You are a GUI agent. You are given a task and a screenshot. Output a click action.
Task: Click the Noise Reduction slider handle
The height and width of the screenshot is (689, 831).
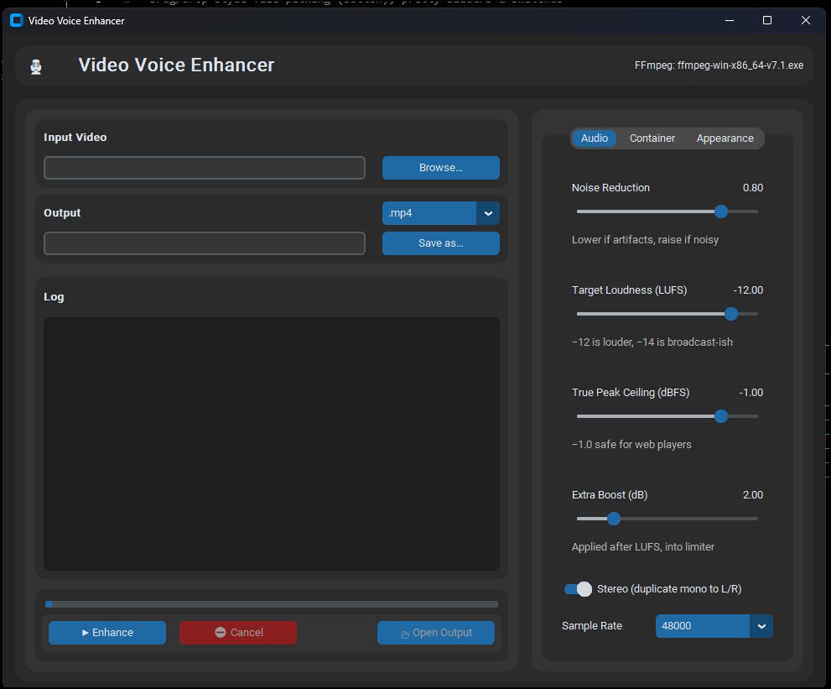click(x=721, y=211)
